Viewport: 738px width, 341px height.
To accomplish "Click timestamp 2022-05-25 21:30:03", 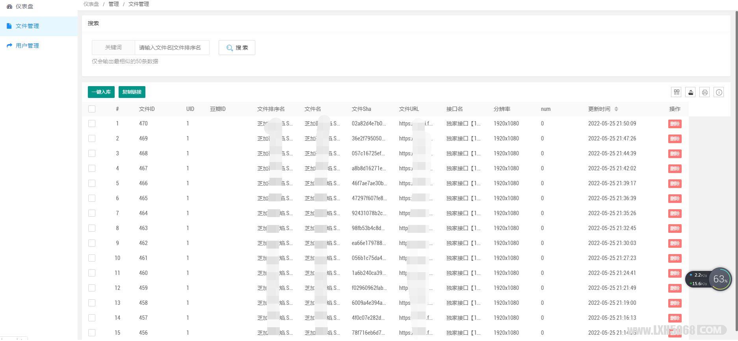I will point(612,243).
